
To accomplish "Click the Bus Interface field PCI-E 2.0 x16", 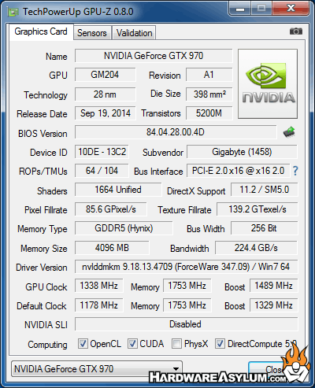I will coord(239,171).
